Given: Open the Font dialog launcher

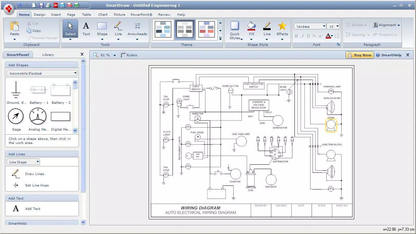Looking at the screenshot, I should tap(338, 45).
